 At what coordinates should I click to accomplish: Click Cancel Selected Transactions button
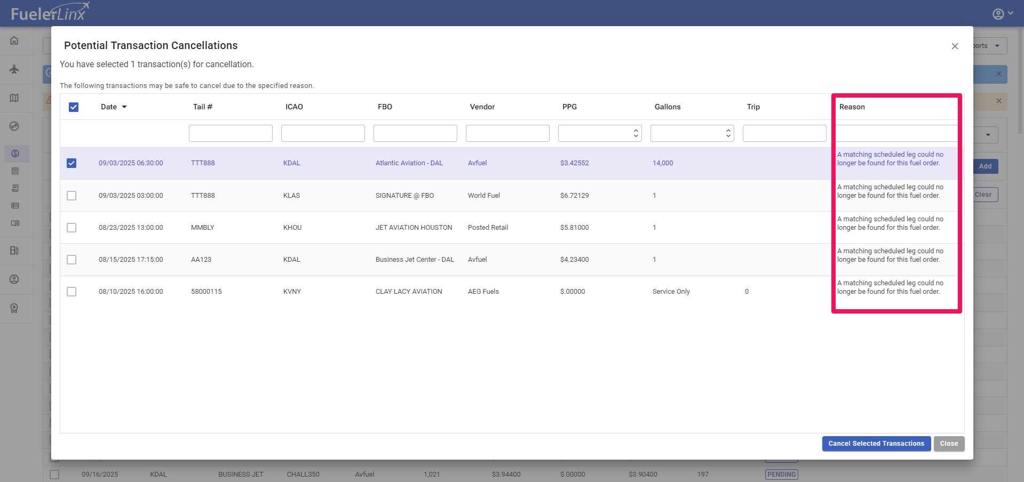(x=876, y=444)
